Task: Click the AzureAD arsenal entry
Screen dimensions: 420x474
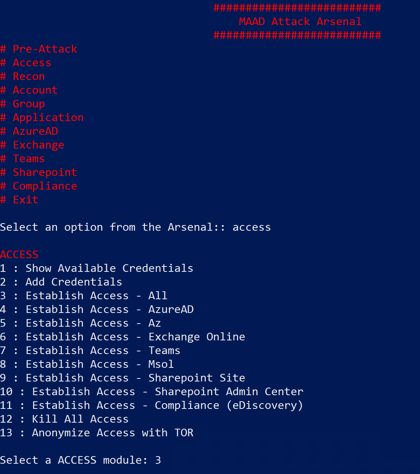Action: pos(35,131)
